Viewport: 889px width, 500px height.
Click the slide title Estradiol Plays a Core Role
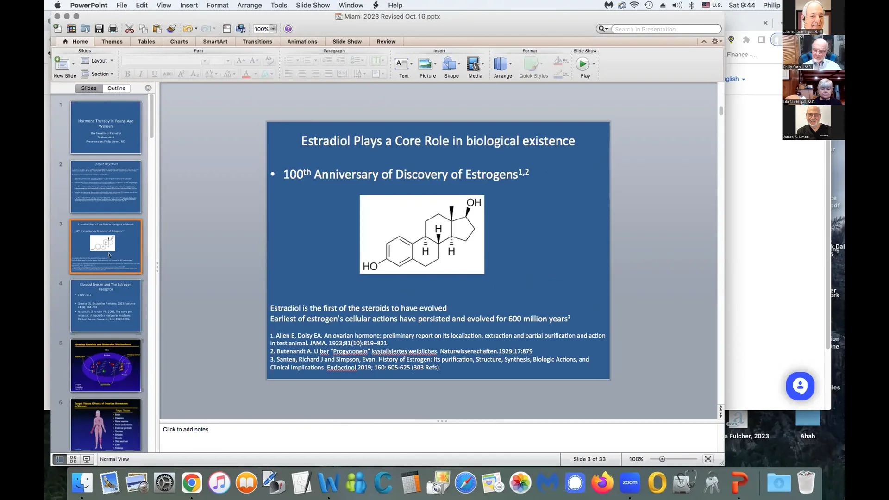pos(438,141)
